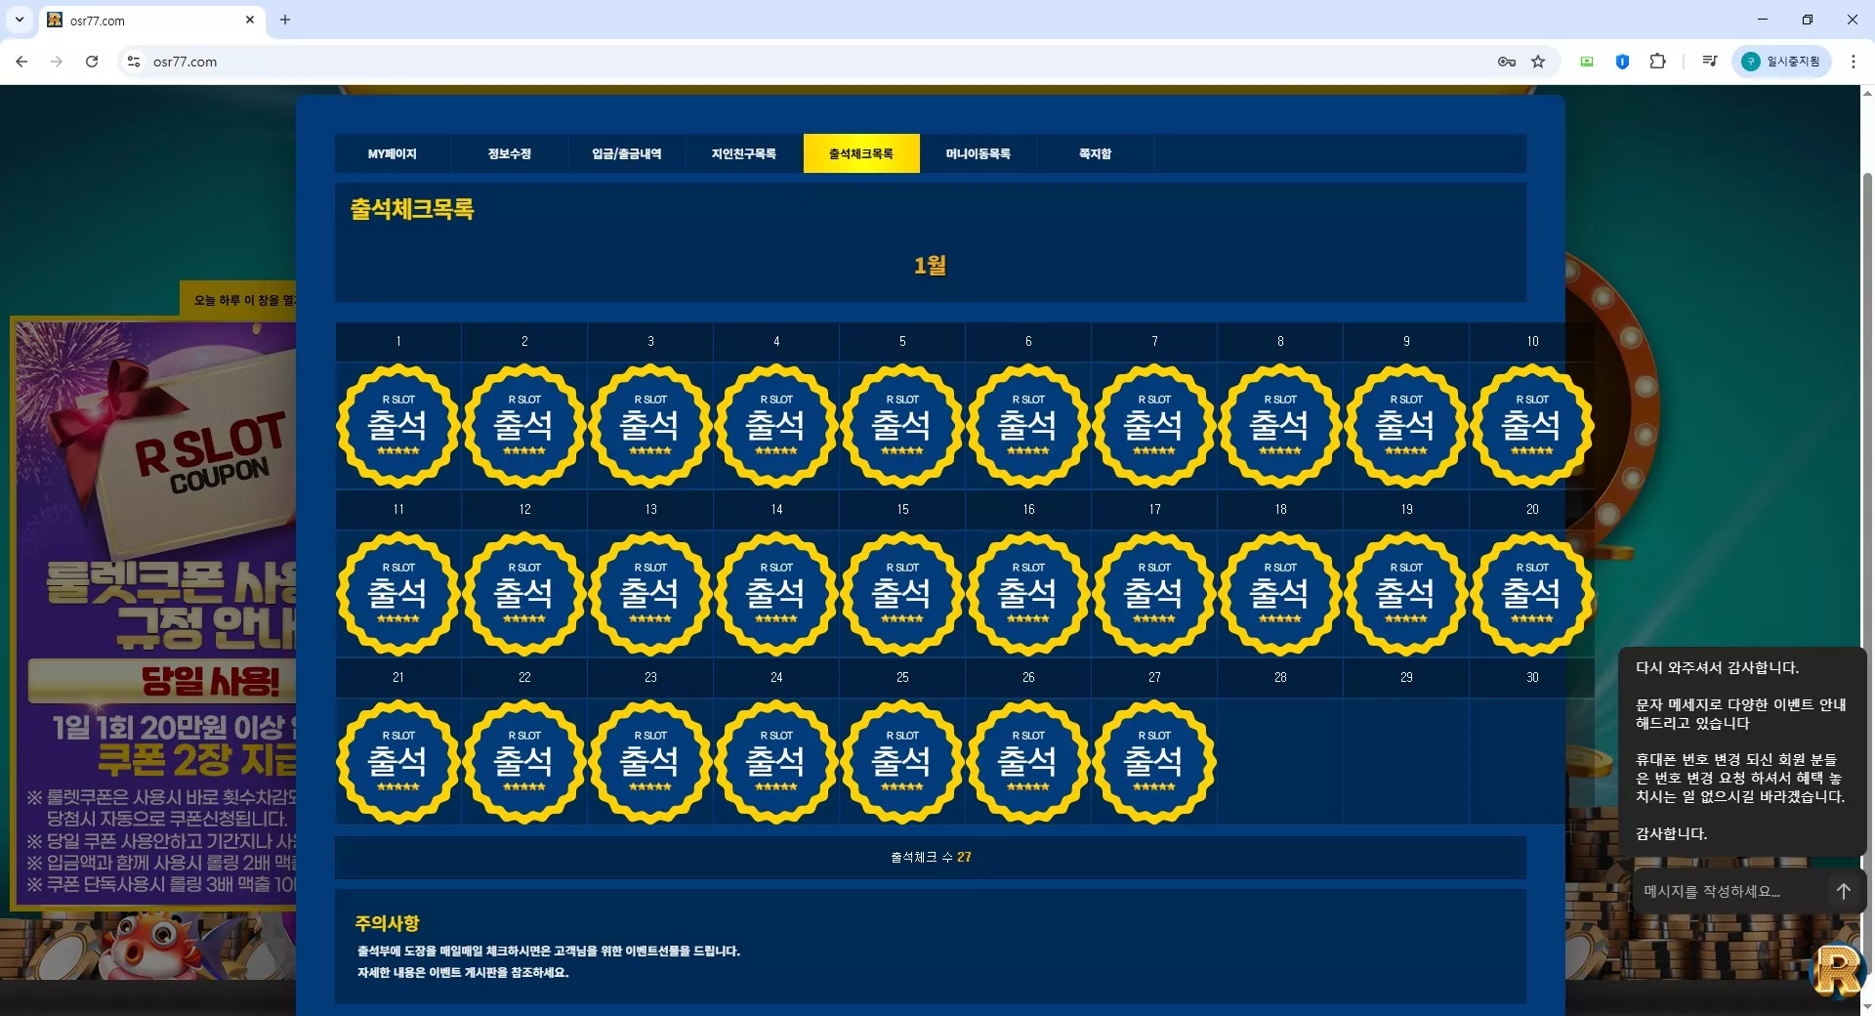Image resolution: width=1875 pixels, height=1016 pixels.
Task: Select the day 5 attendance stamp
Action: coord(902,426)
